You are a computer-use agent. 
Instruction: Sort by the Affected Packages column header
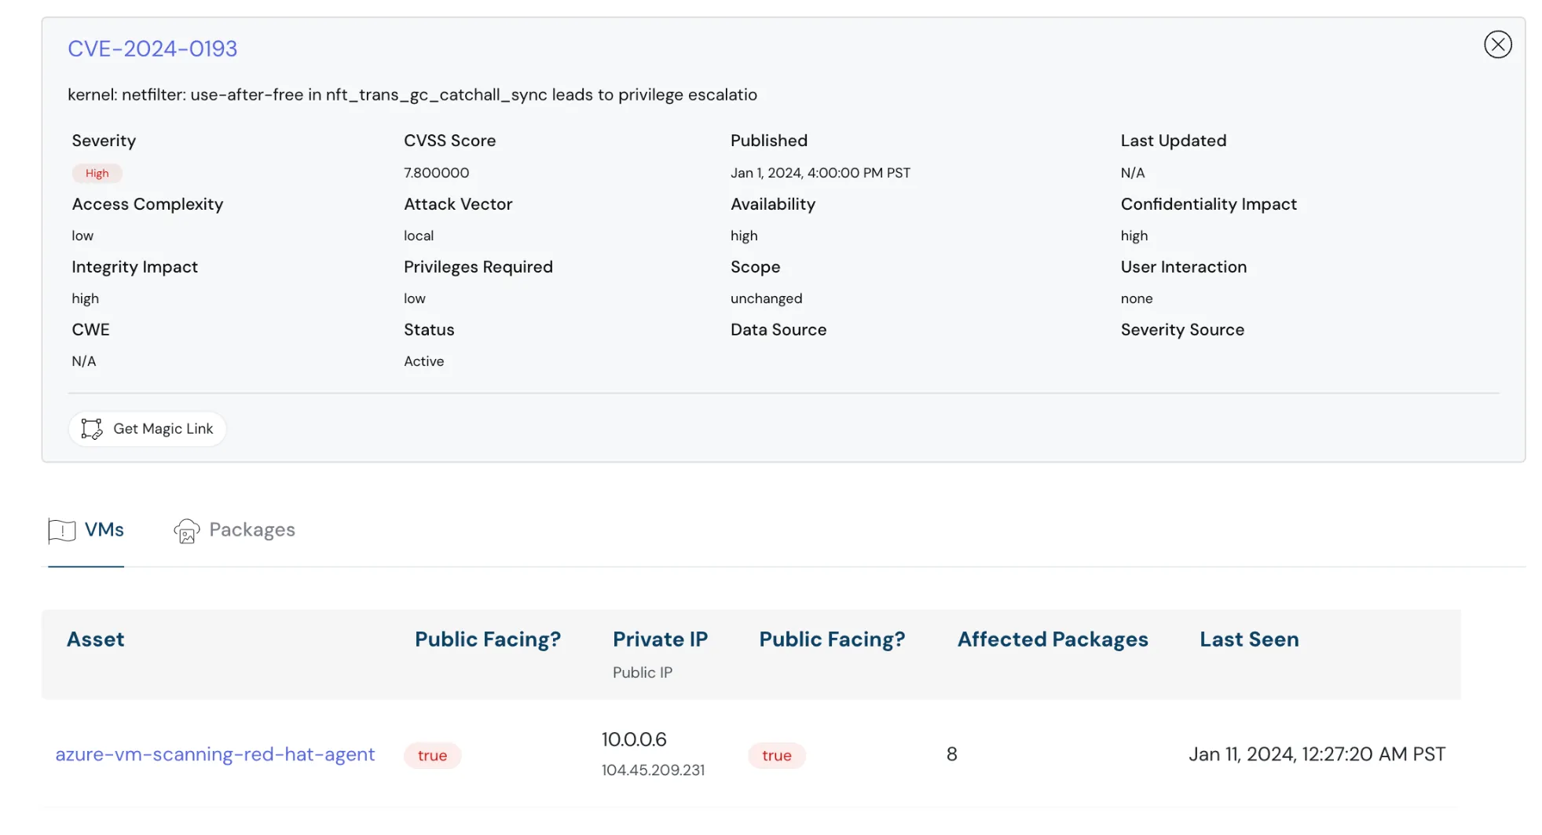[x=1052, y=639]
